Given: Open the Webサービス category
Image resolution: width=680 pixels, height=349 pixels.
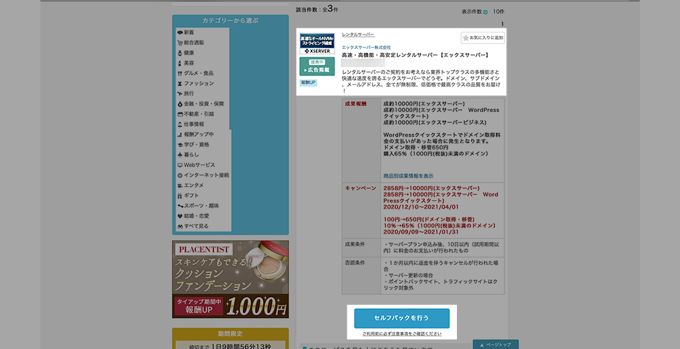Looking at the screenshot, I should 199,165.
